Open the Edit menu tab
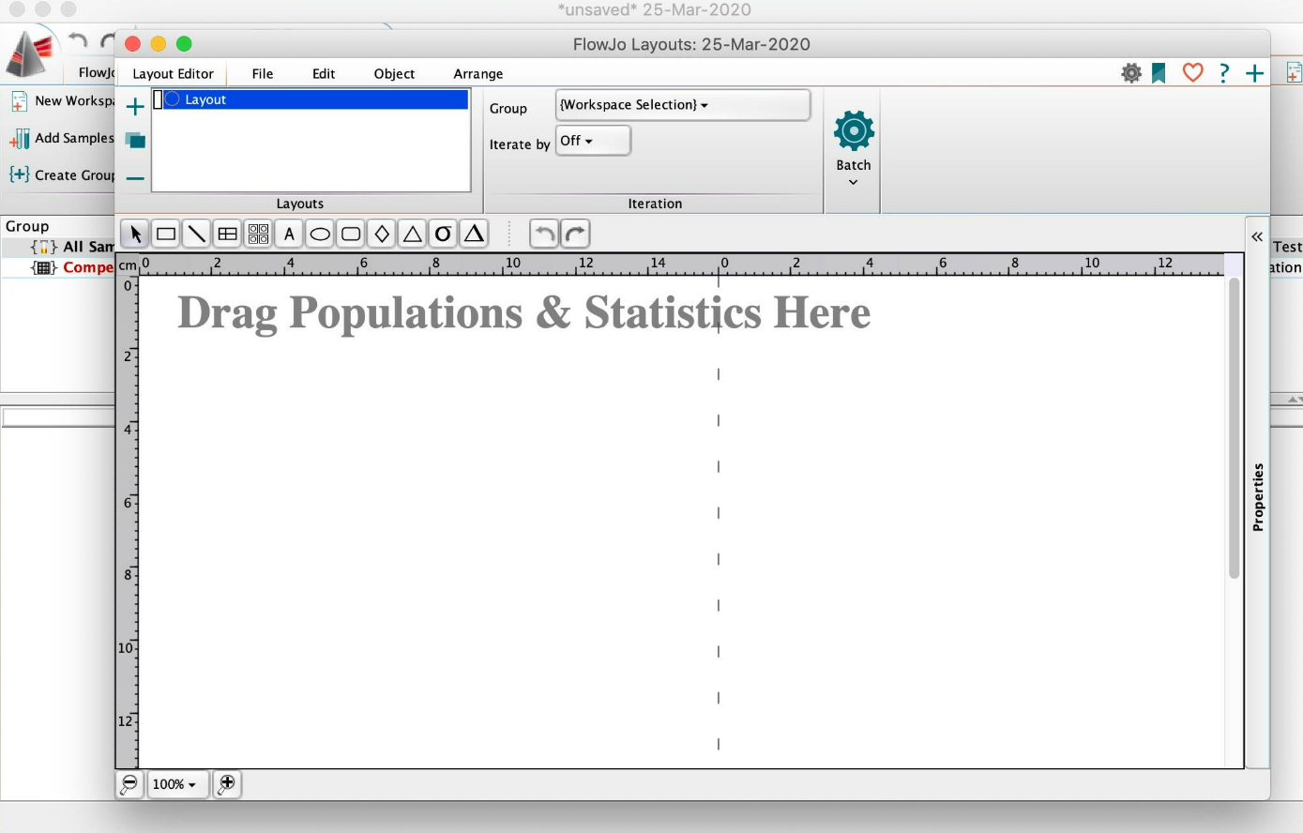The height and width of the screenshot is (833, 1303). [x=324, y=73]
